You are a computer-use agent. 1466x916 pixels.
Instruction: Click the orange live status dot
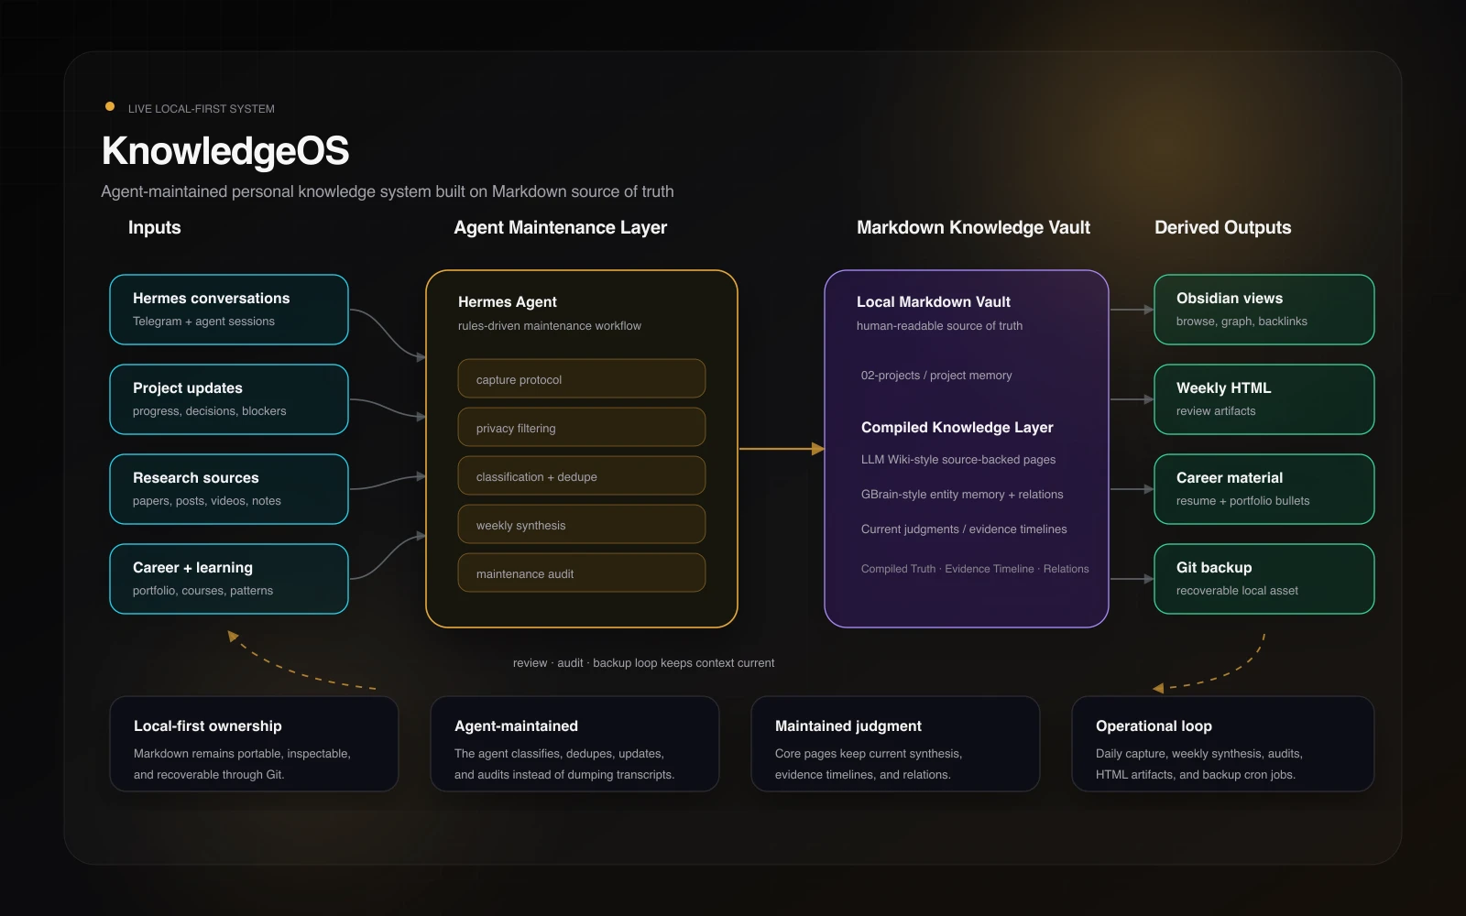(110, 107)
